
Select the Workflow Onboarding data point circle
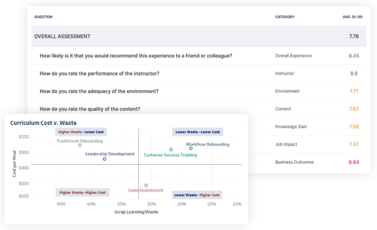191,148
